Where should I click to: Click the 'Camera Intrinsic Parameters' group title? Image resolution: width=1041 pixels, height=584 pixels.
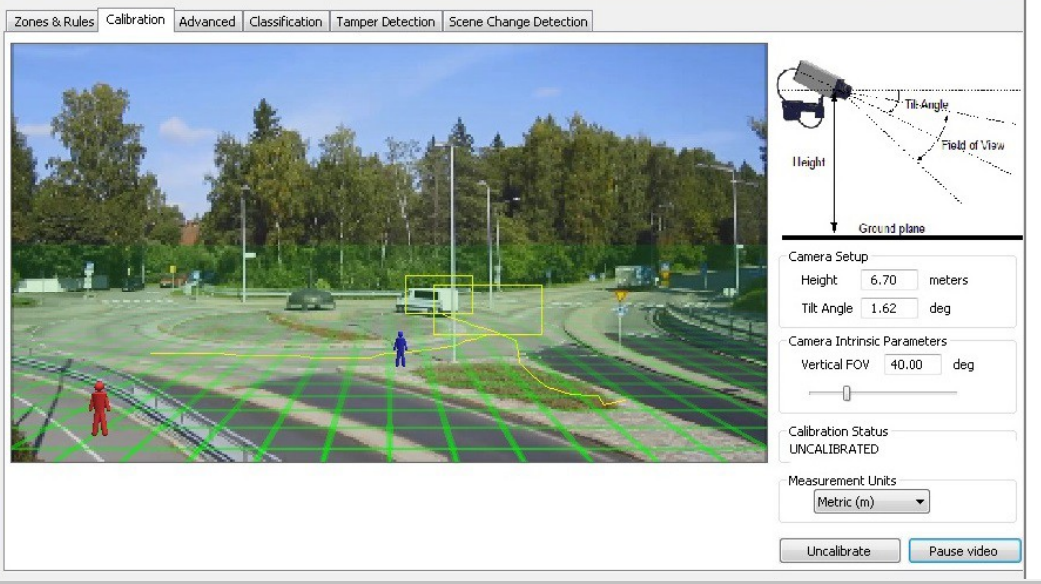(x=867, y=341)
